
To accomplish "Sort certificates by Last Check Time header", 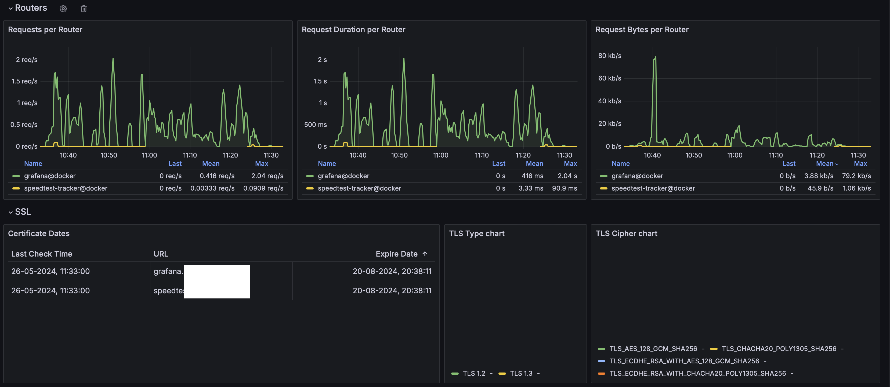I will click(x=42, y=254).
